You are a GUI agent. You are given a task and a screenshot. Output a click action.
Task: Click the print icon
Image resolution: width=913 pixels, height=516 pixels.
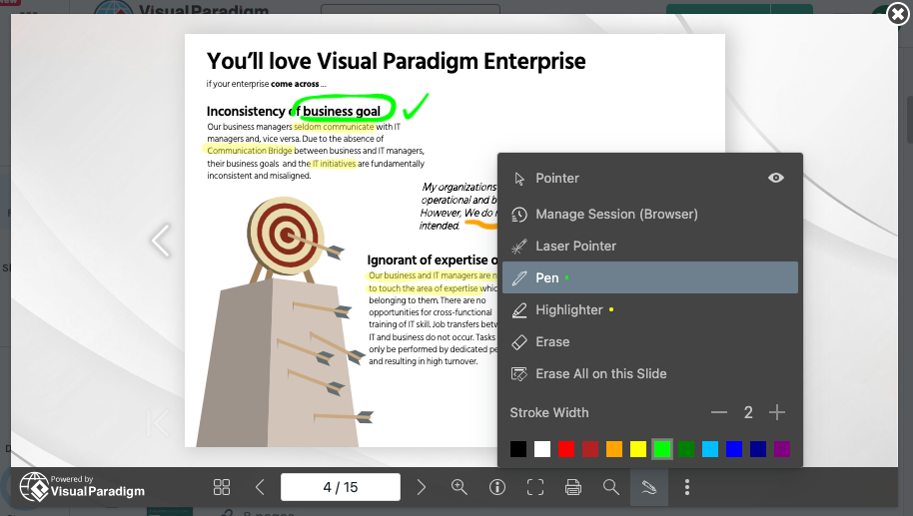click(x=573, y=487)
